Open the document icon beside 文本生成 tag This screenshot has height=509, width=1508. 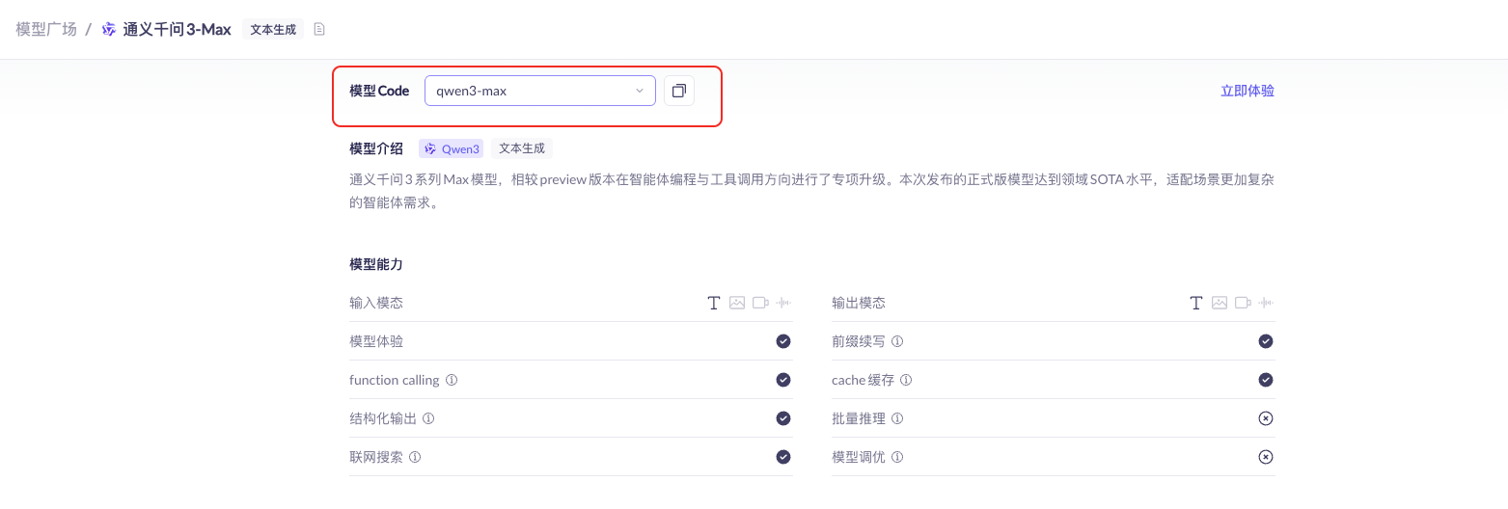point(319,29)
